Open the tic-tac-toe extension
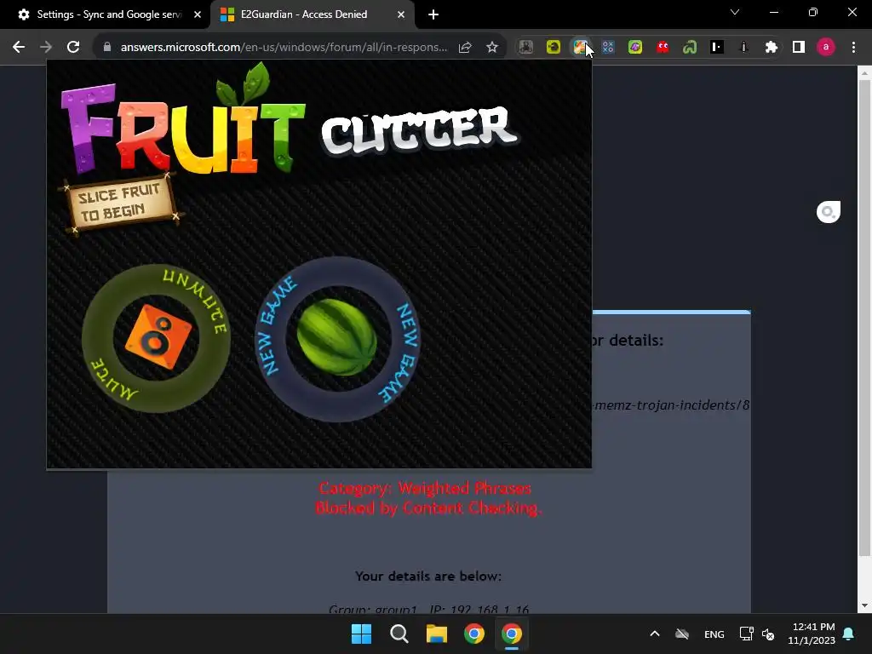872x654 pixels. 608,48
